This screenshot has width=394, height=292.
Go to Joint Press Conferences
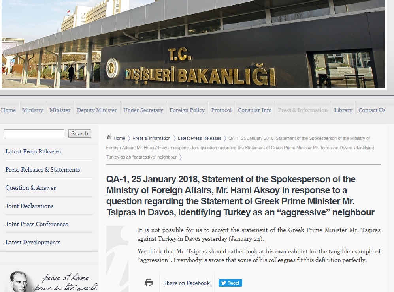coord(37,224)
